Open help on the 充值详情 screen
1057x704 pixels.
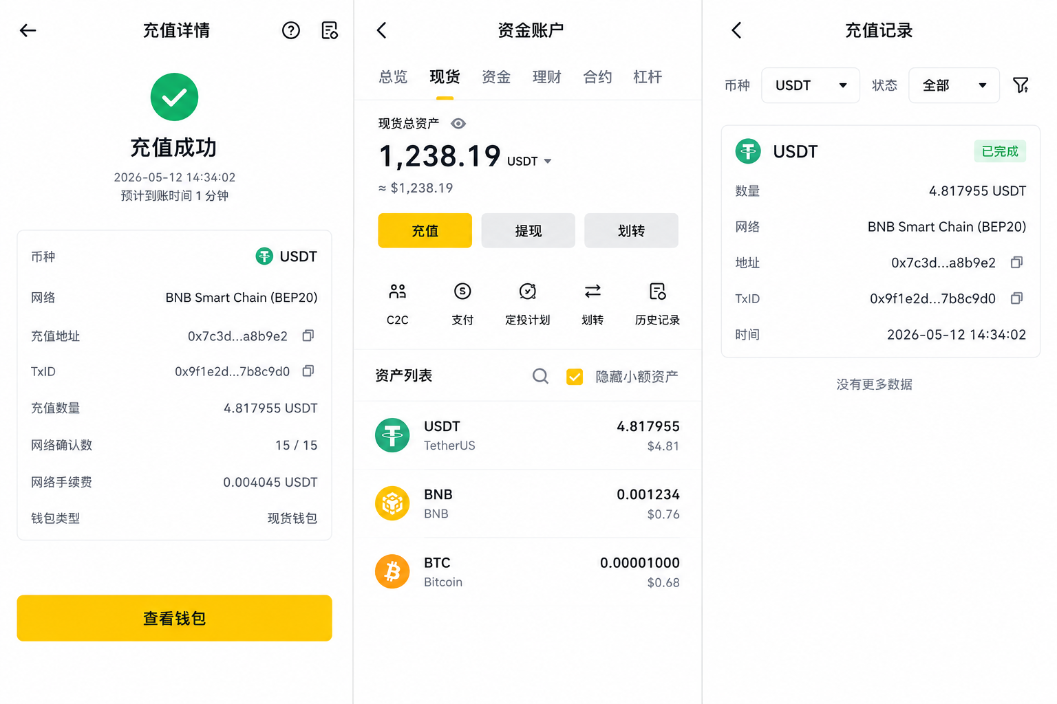[x=291, y=30]
